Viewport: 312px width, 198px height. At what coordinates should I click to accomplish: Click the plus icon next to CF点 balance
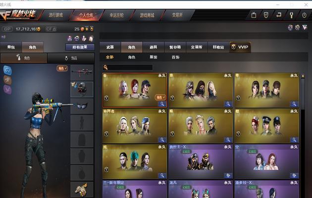tap(87, 29)
